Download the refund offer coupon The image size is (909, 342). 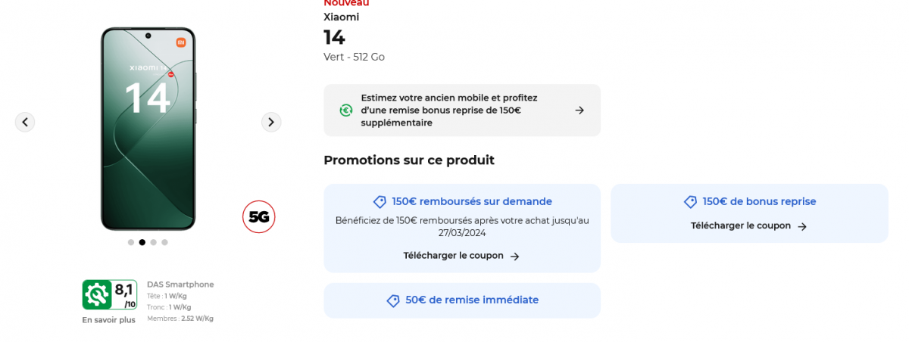tap(453, 256)
